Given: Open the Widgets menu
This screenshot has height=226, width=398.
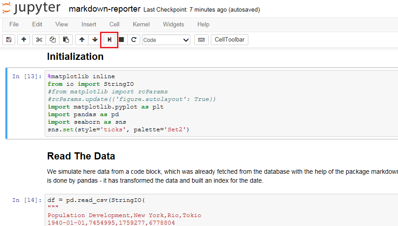Looking at the screenshot, I should (173, 25).
